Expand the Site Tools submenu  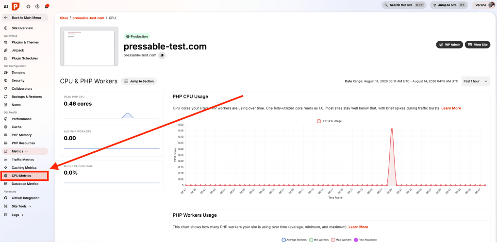pyautogui.click(x=21, y=206)
